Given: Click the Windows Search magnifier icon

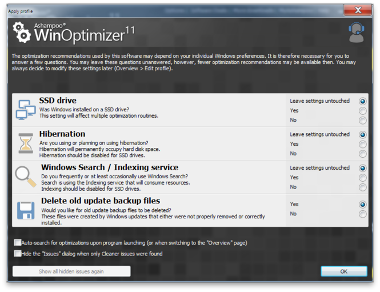Looking at the screenshot, I should 26,177.
